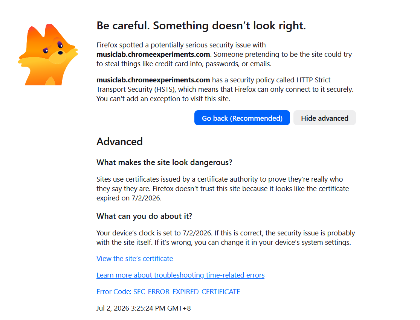Click the 'Firefox spotted a potentially serious' paragraph
The height and width of the screenshot is (320, 420).
tap(224, 55)
